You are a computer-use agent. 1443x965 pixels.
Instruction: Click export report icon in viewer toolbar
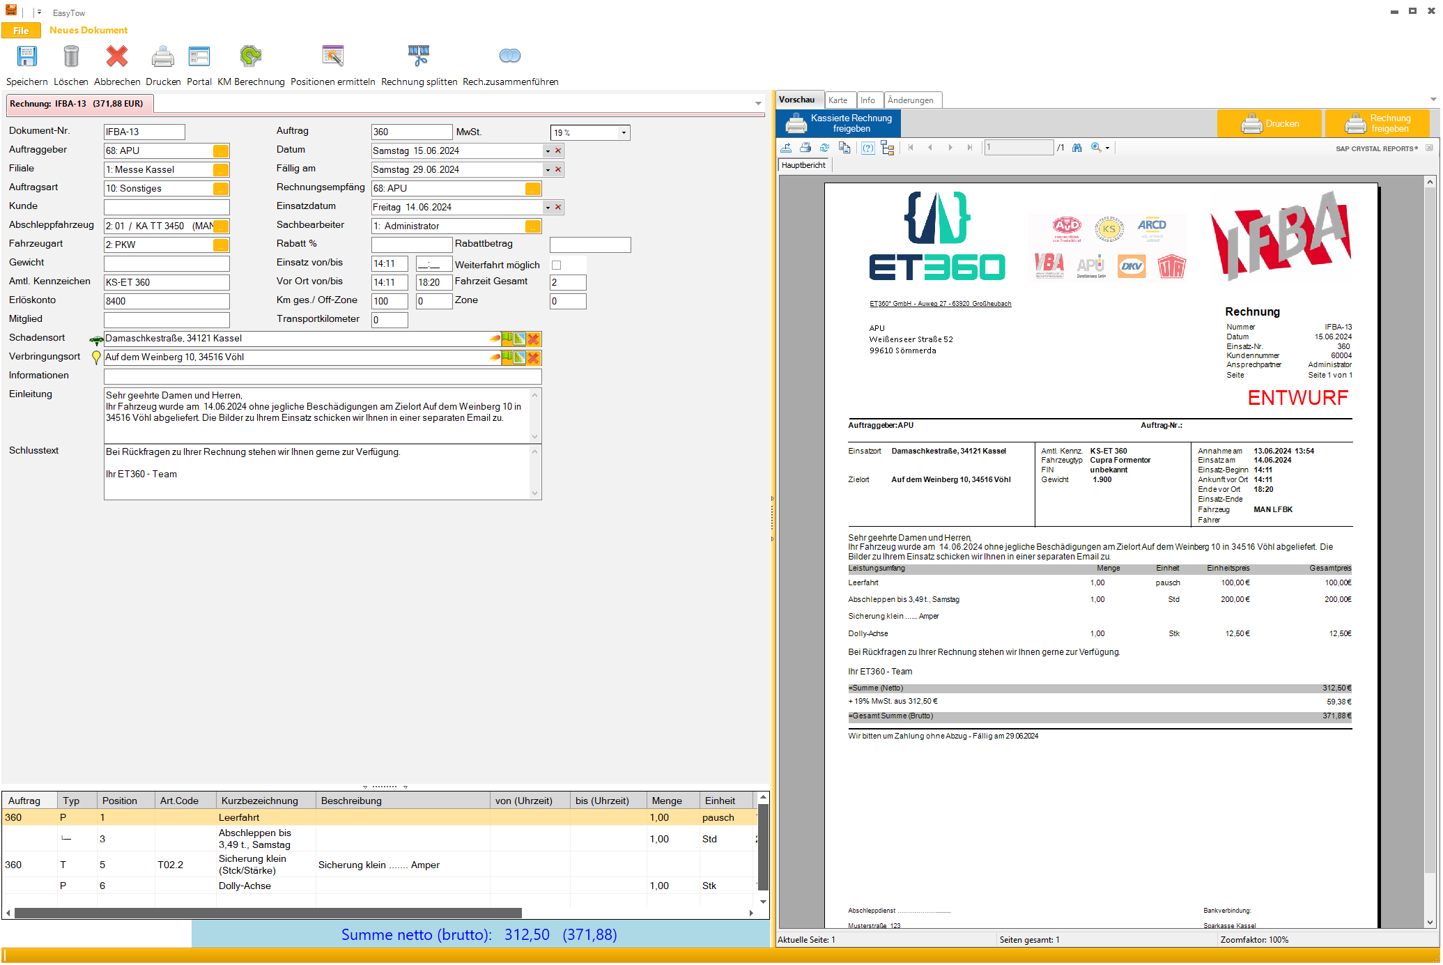(786, 148)
